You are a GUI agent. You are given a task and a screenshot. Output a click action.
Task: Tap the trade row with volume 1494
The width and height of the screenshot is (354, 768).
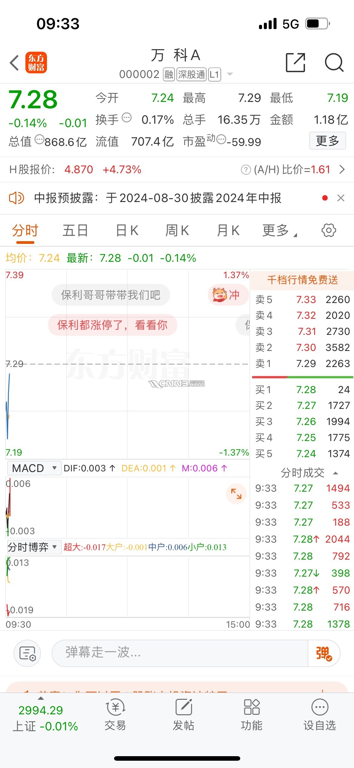point(302,488)
